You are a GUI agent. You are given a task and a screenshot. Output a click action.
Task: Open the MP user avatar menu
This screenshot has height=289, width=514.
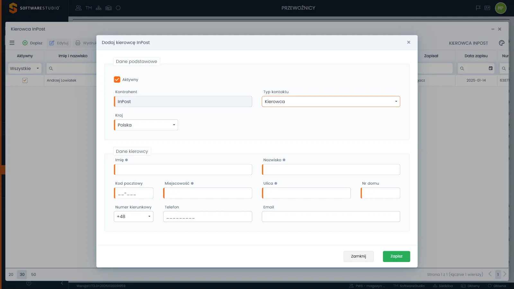(x=501, y=8)
